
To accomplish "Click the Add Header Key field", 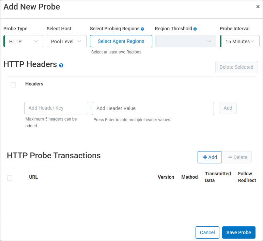I will 56,108.
